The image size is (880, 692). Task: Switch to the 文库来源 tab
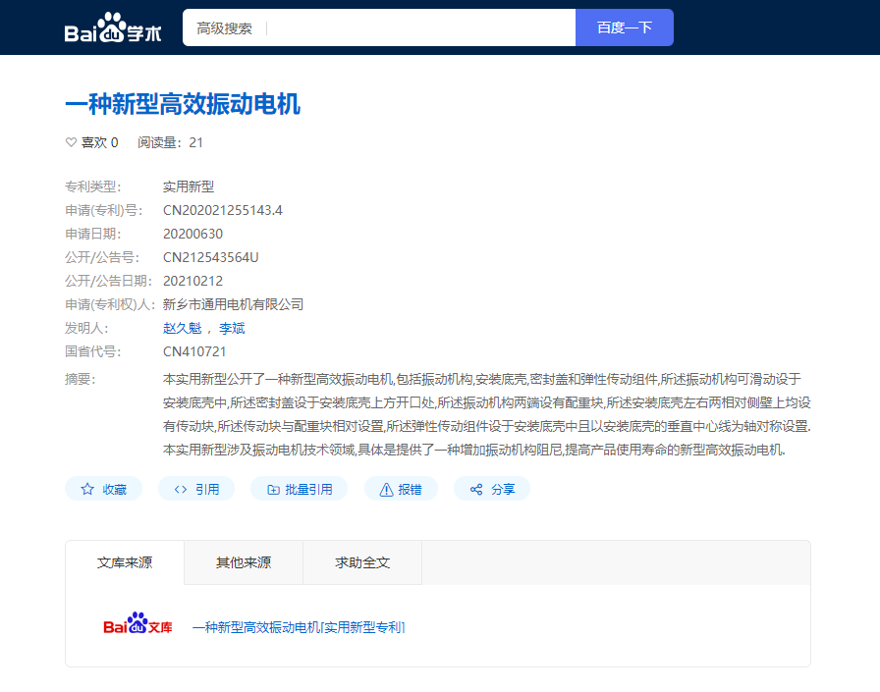(125, 562)
